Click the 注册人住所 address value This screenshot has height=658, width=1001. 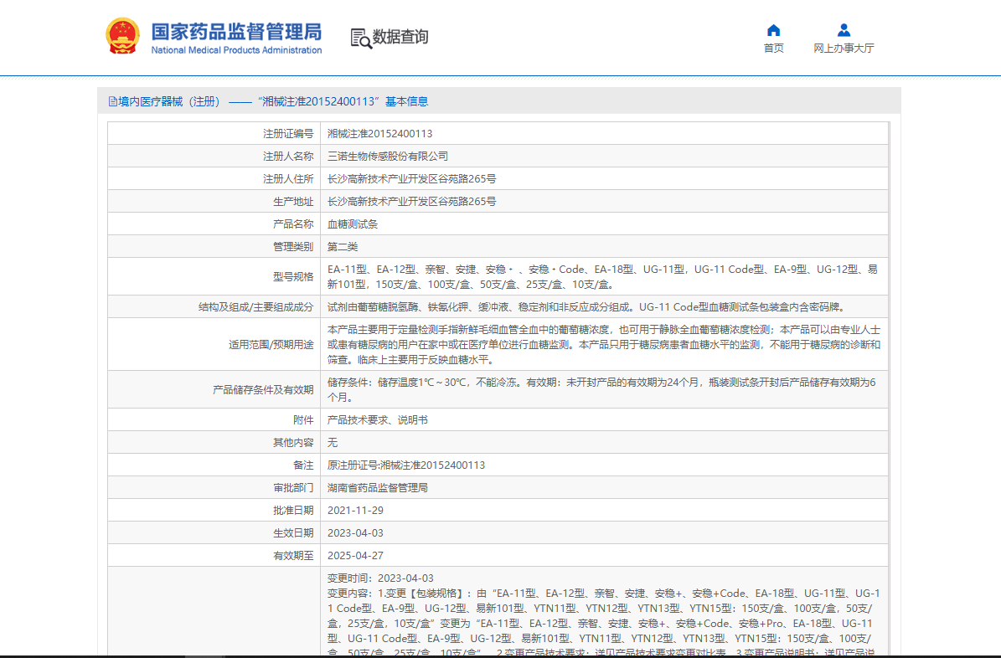point(412,179)
